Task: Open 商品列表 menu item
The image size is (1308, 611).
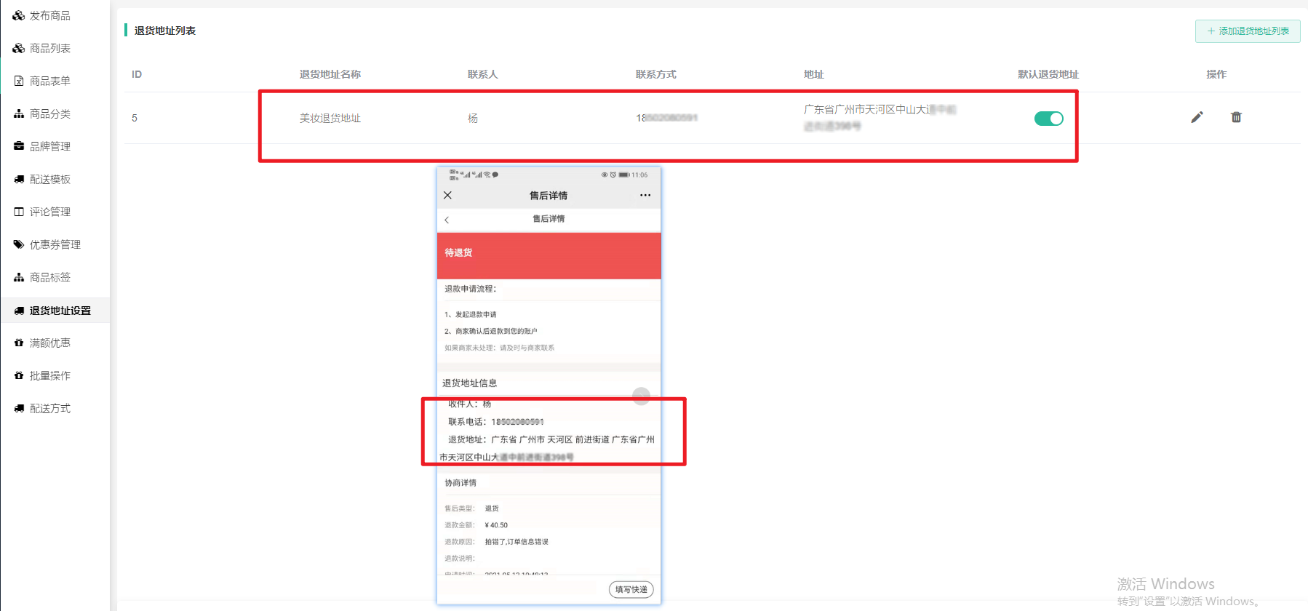Action: click(x=50, y=48)
